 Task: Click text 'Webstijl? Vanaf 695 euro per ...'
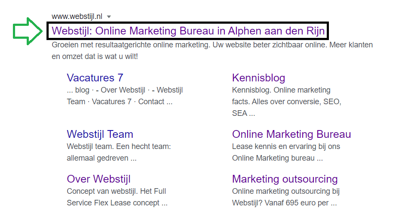[x=285, y=203]
